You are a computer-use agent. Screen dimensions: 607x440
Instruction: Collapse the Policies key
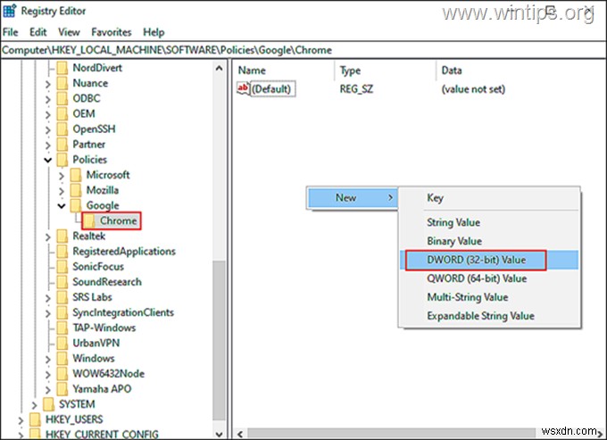tap(47, 160)
